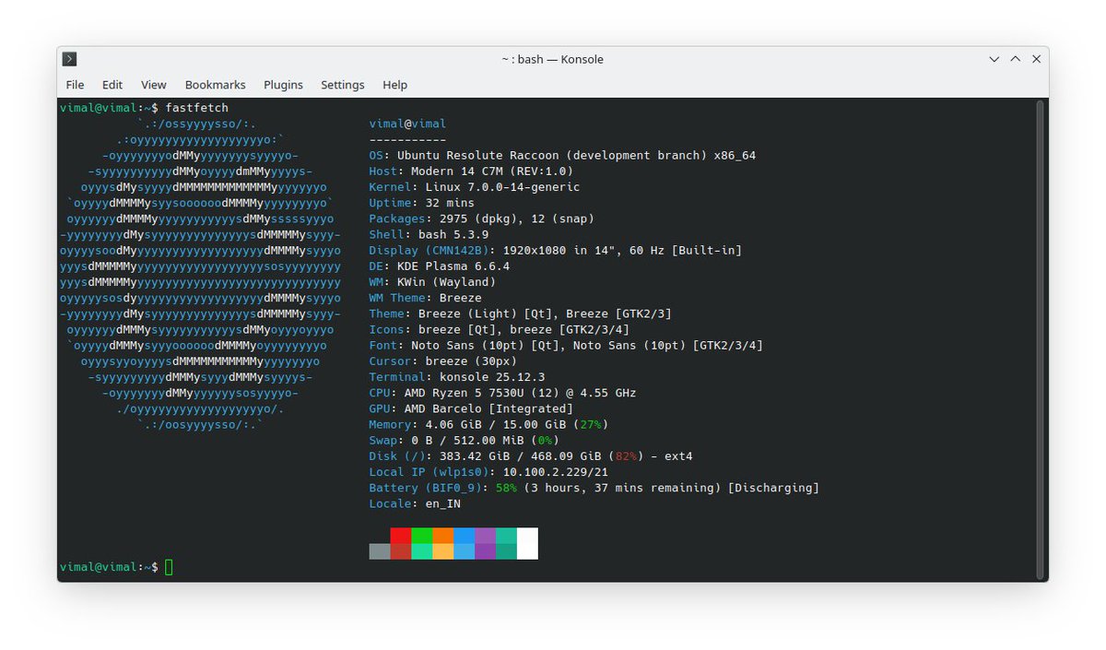1106x650 pixels.
Task: Click the Konsole terminal icon in the title bar
Action: click(69, 59)
